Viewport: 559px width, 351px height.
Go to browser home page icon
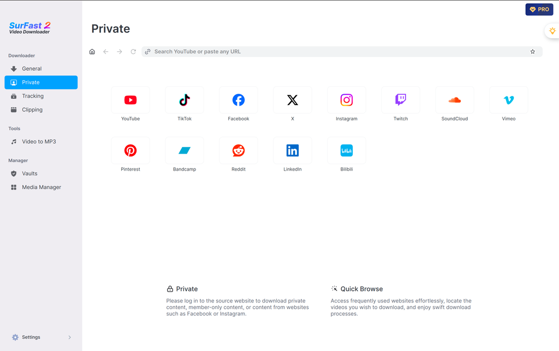point(92,52)
